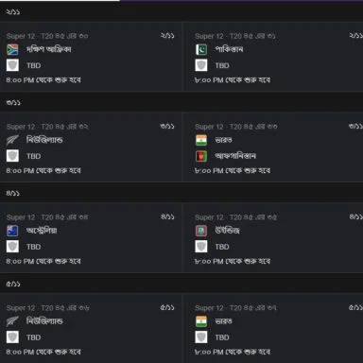This screenshot has width=363, height=363.
Task: Click the আফগানিস্তান team name
Action: coord(235,156)
